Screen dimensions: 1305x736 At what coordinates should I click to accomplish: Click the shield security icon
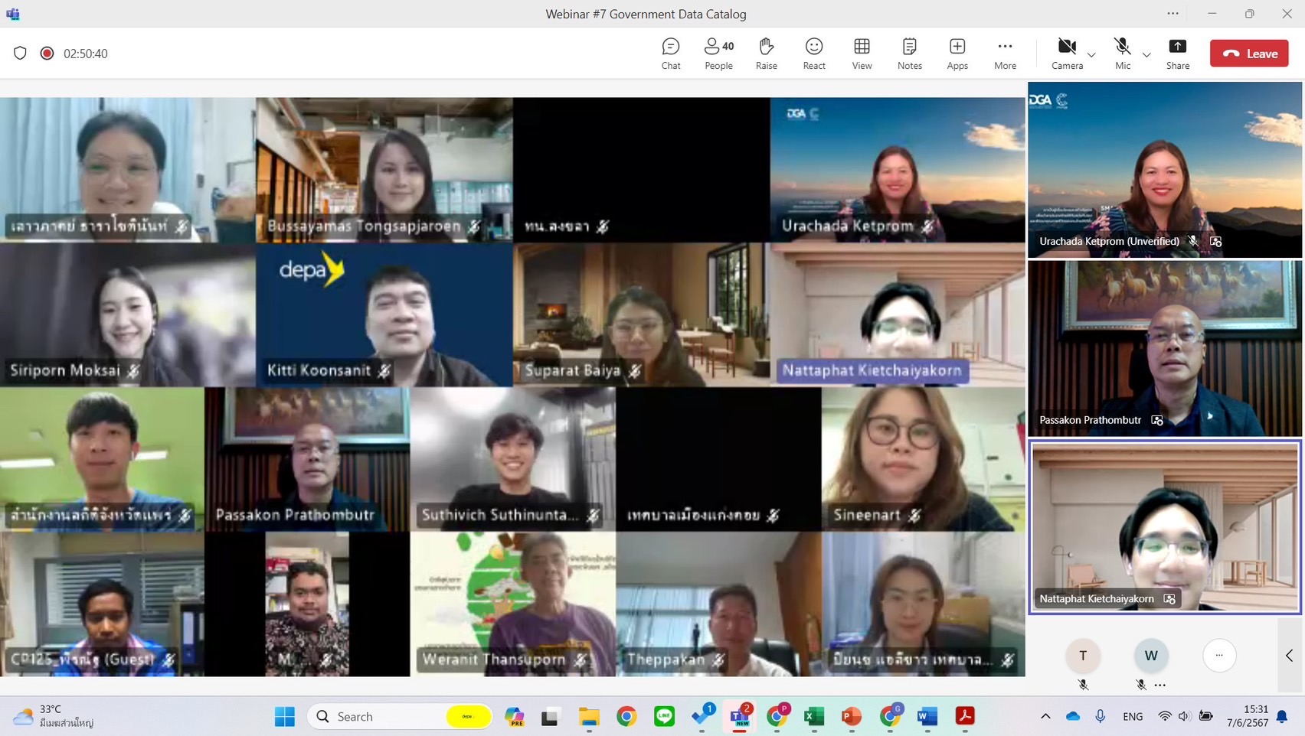coord(21,53)
